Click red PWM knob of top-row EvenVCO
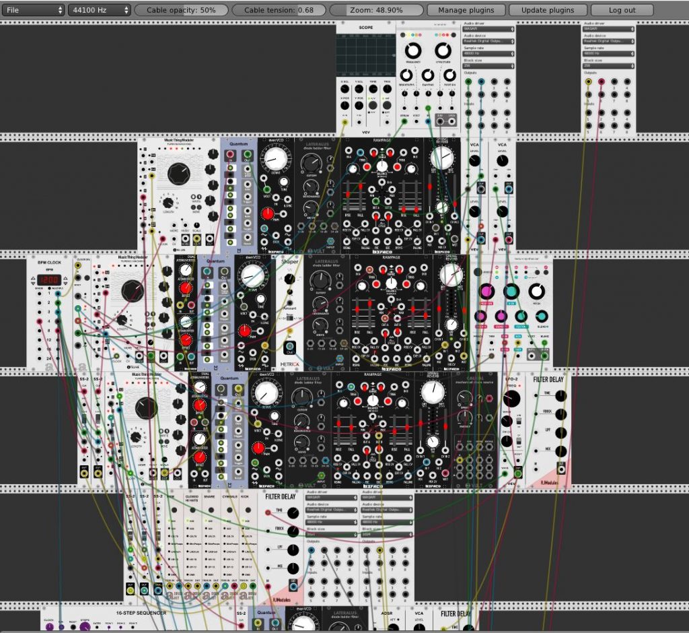689x633 pixels. click(x=267, y=213)
